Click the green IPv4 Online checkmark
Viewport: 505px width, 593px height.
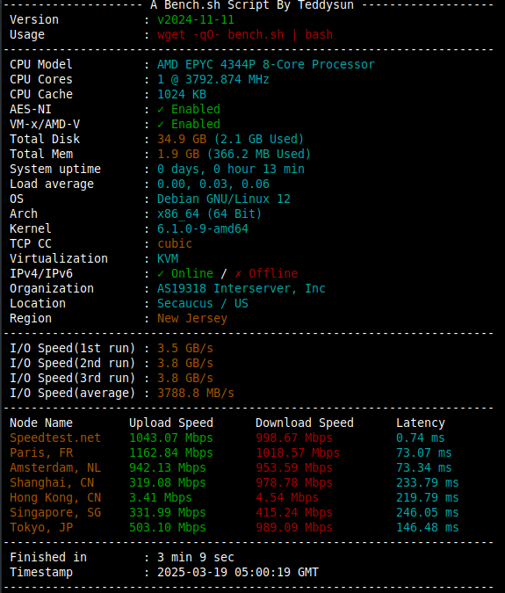point(161,273)
